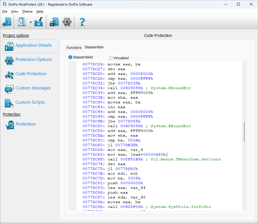Click the cmp bx, 000Ah line
This screenshot has width=258, height=223.
click(112, 140)
